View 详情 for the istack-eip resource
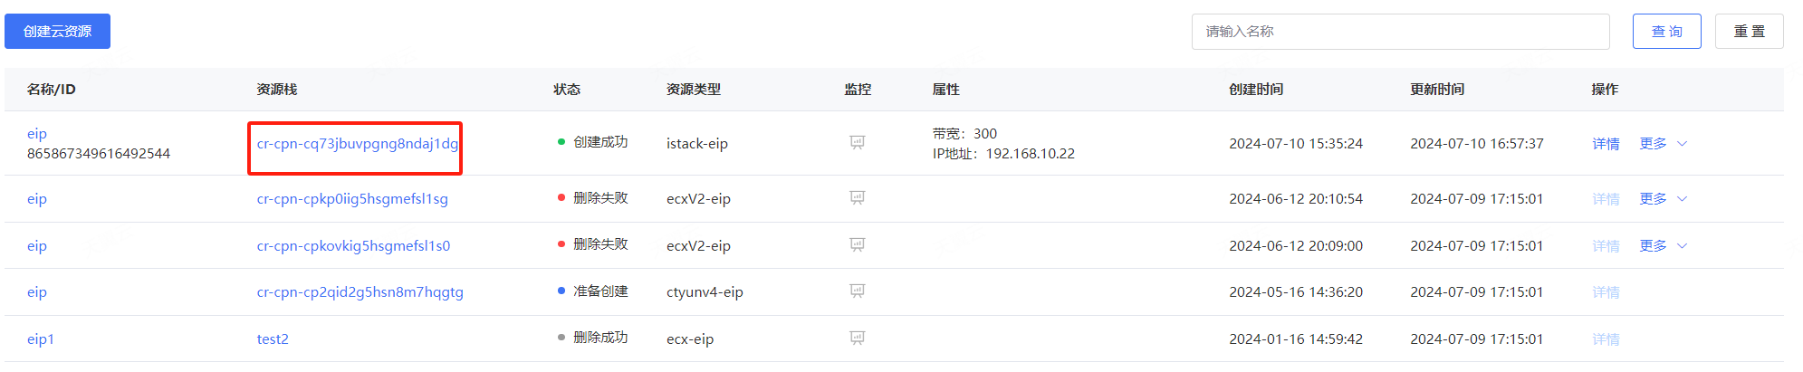 point(1606,143)
